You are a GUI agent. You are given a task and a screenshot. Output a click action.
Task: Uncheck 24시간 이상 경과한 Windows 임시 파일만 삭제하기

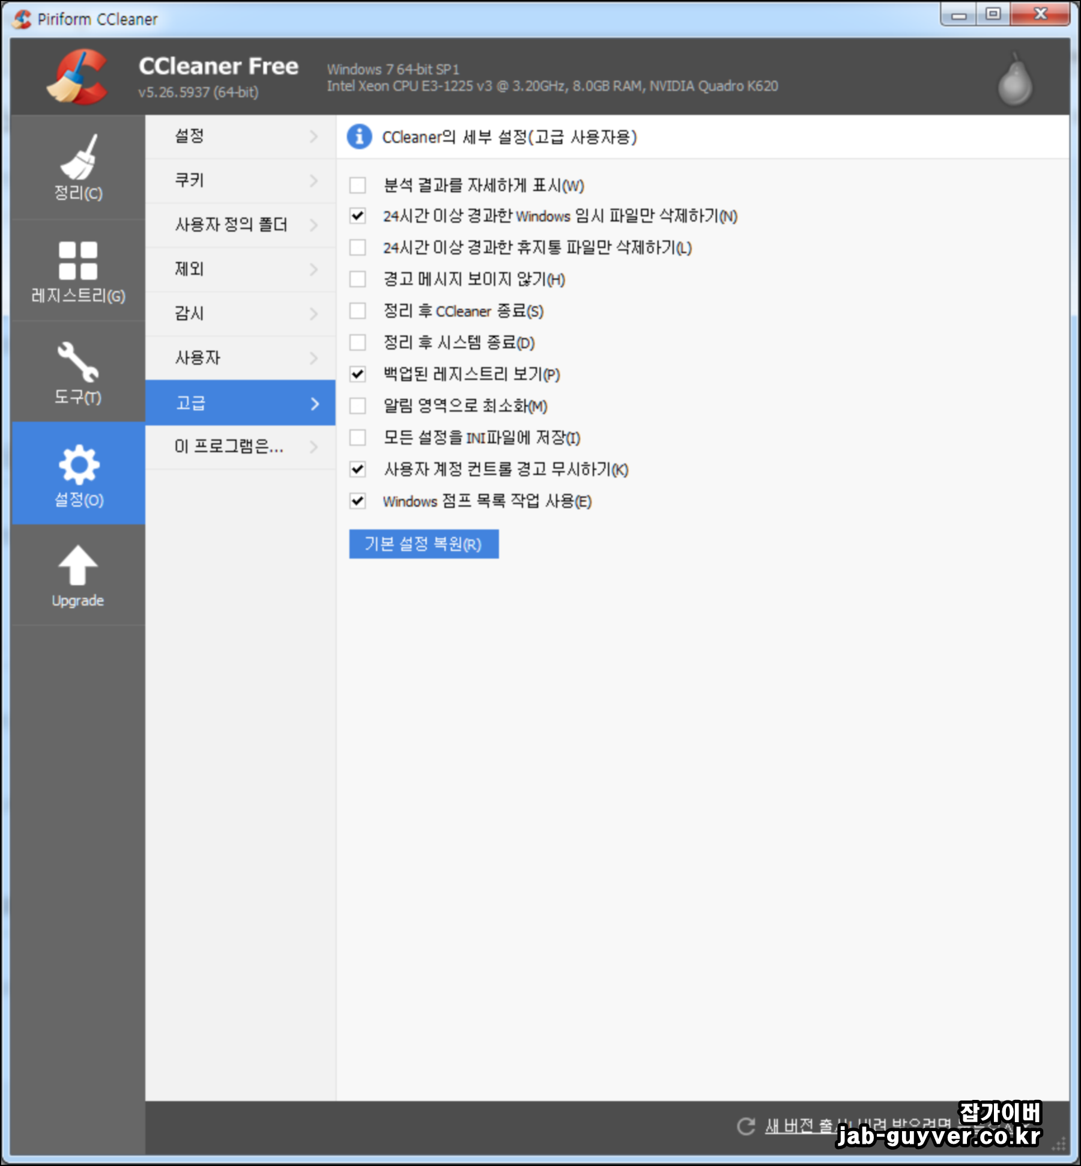tap(358, 217)
